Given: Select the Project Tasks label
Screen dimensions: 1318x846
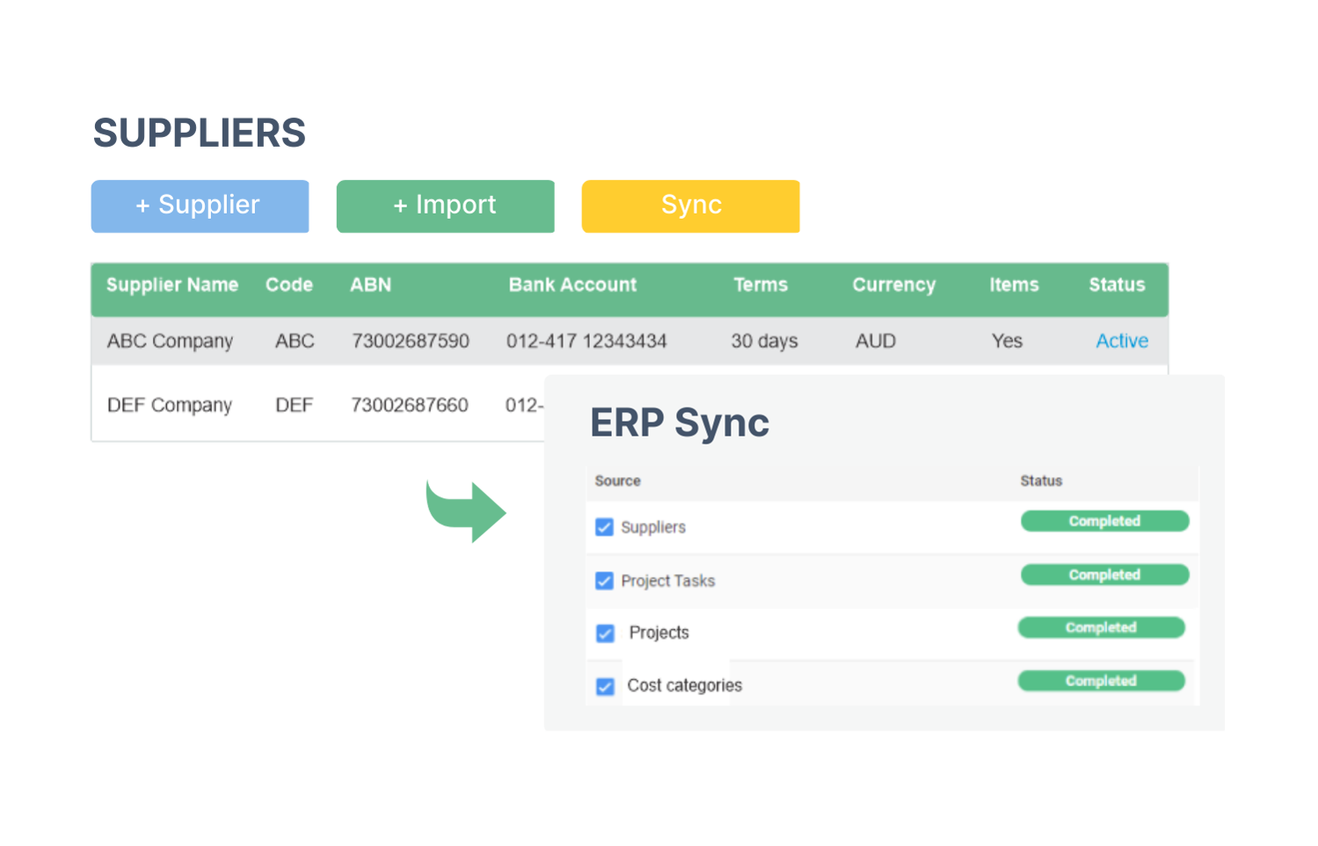Looking at the screenshot, I should pyautogui.click(x=667, y=581).
